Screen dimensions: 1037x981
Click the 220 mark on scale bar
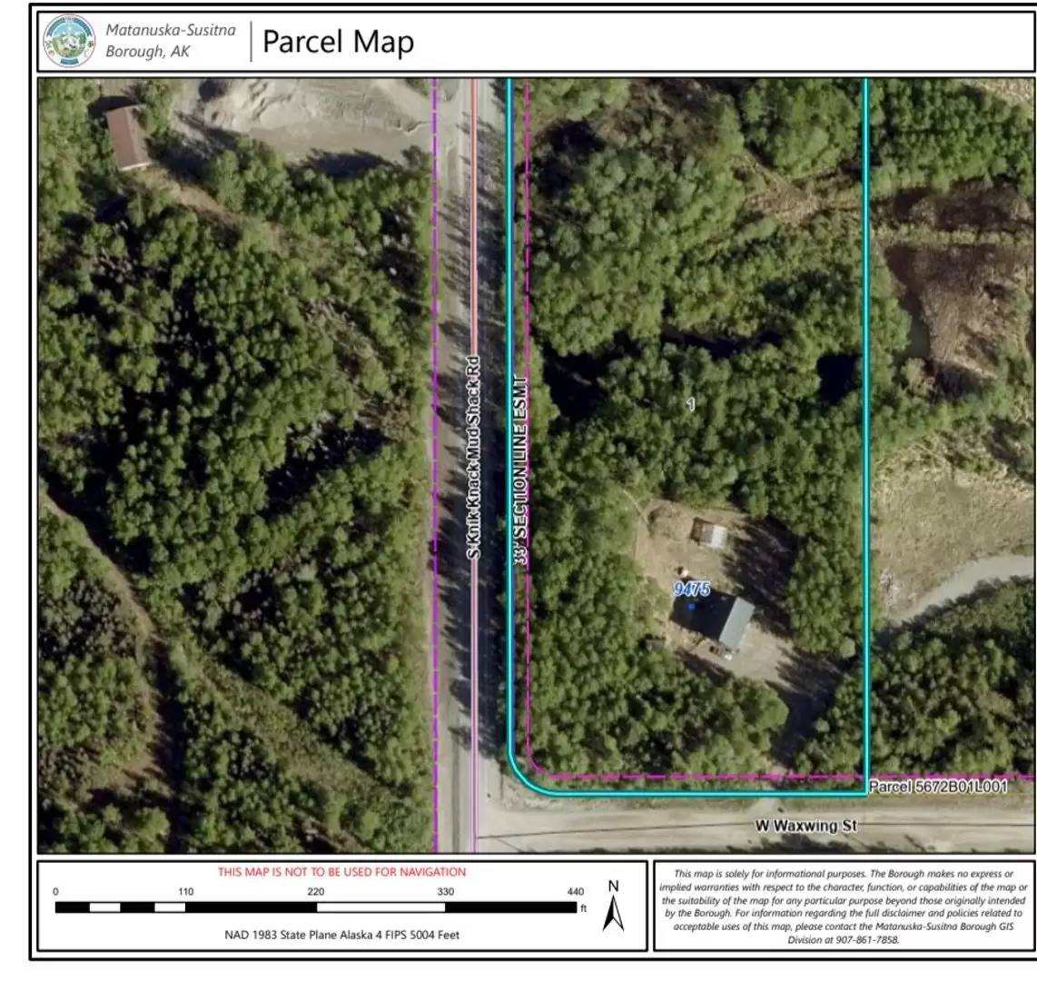click(x=316, y=891)
